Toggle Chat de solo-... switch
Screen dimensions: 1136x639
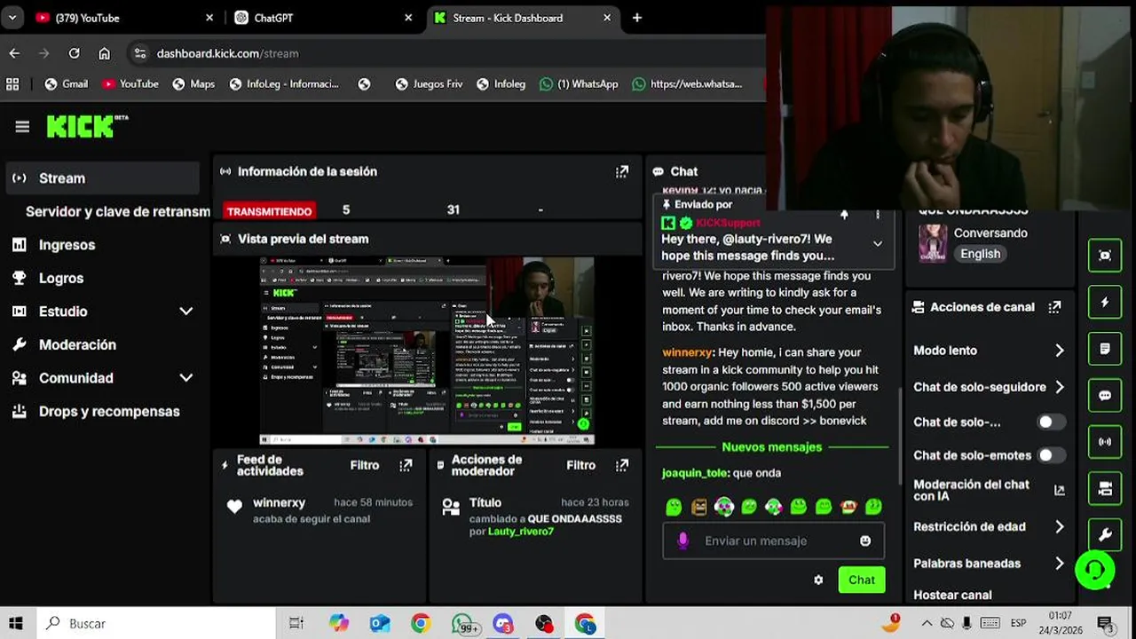pos(1052,422)
